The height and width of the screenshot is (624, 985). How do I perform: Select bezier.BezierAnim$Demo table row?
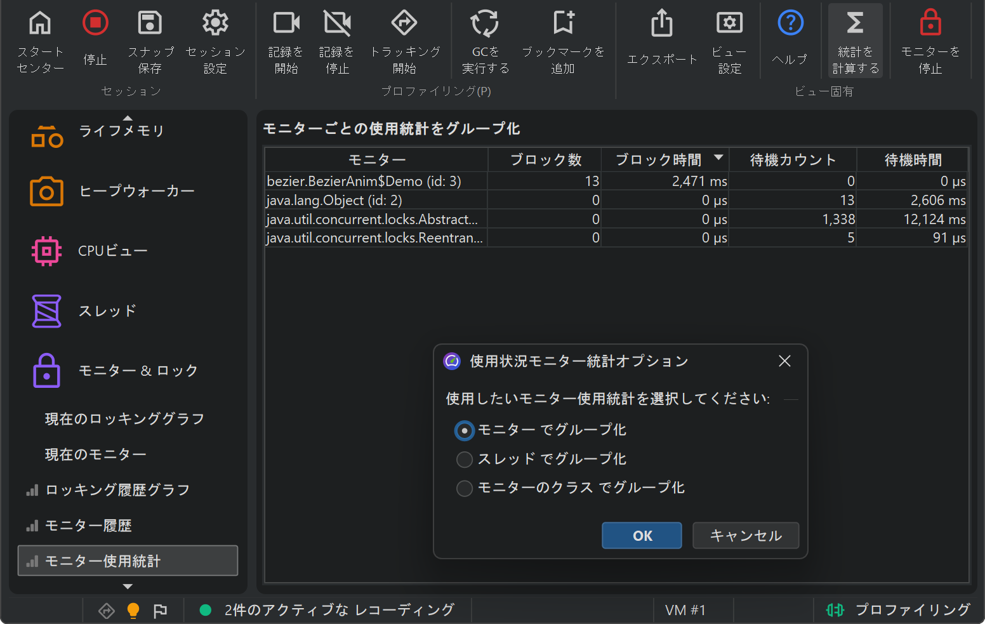376,182
